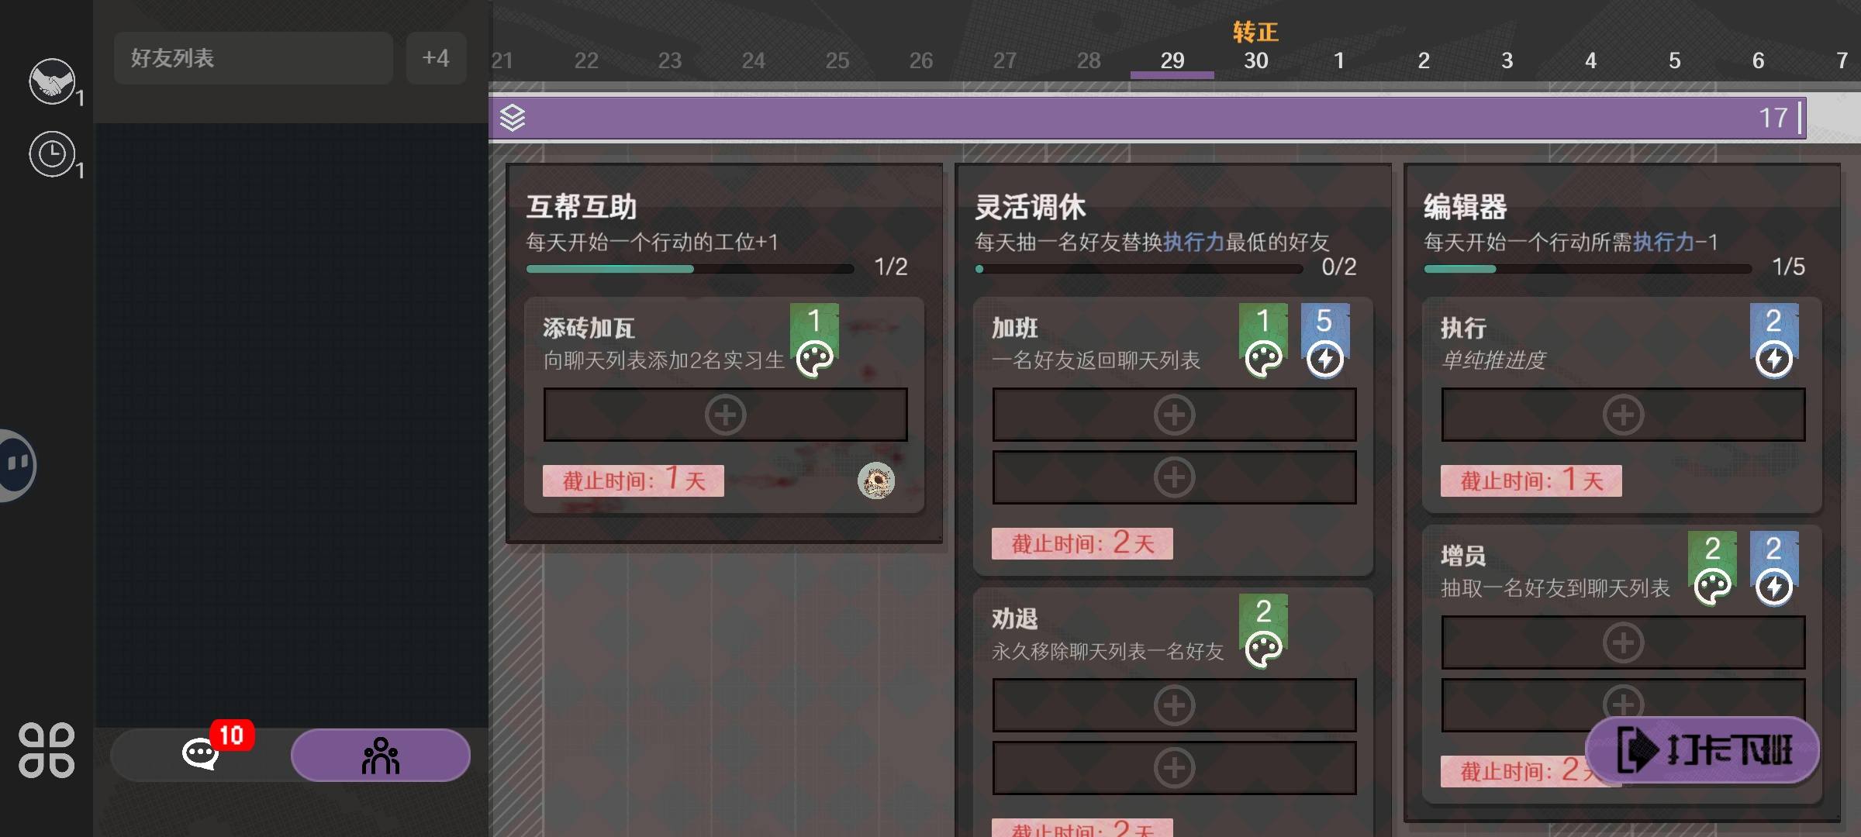Click the purple progress bar showing 17

click(1148, 118)
